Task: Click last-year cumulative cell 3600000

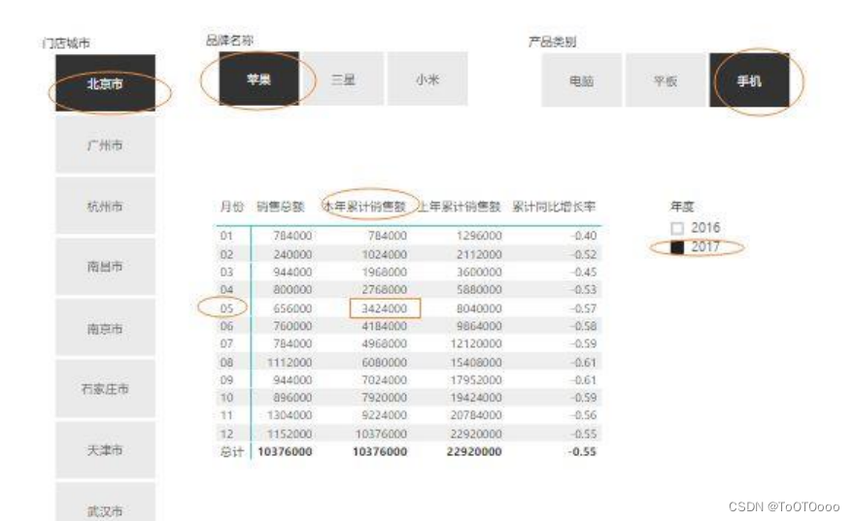Action: click(479, 272)
